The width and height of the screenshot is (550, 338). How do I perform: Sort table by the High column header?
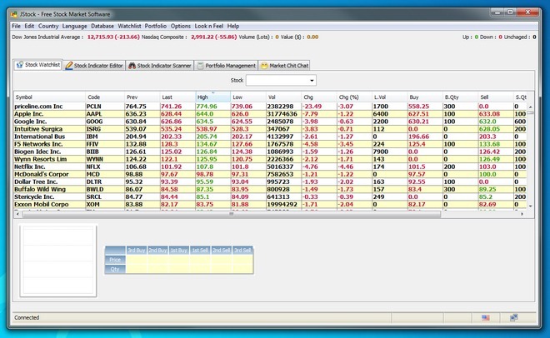point(212,97)
